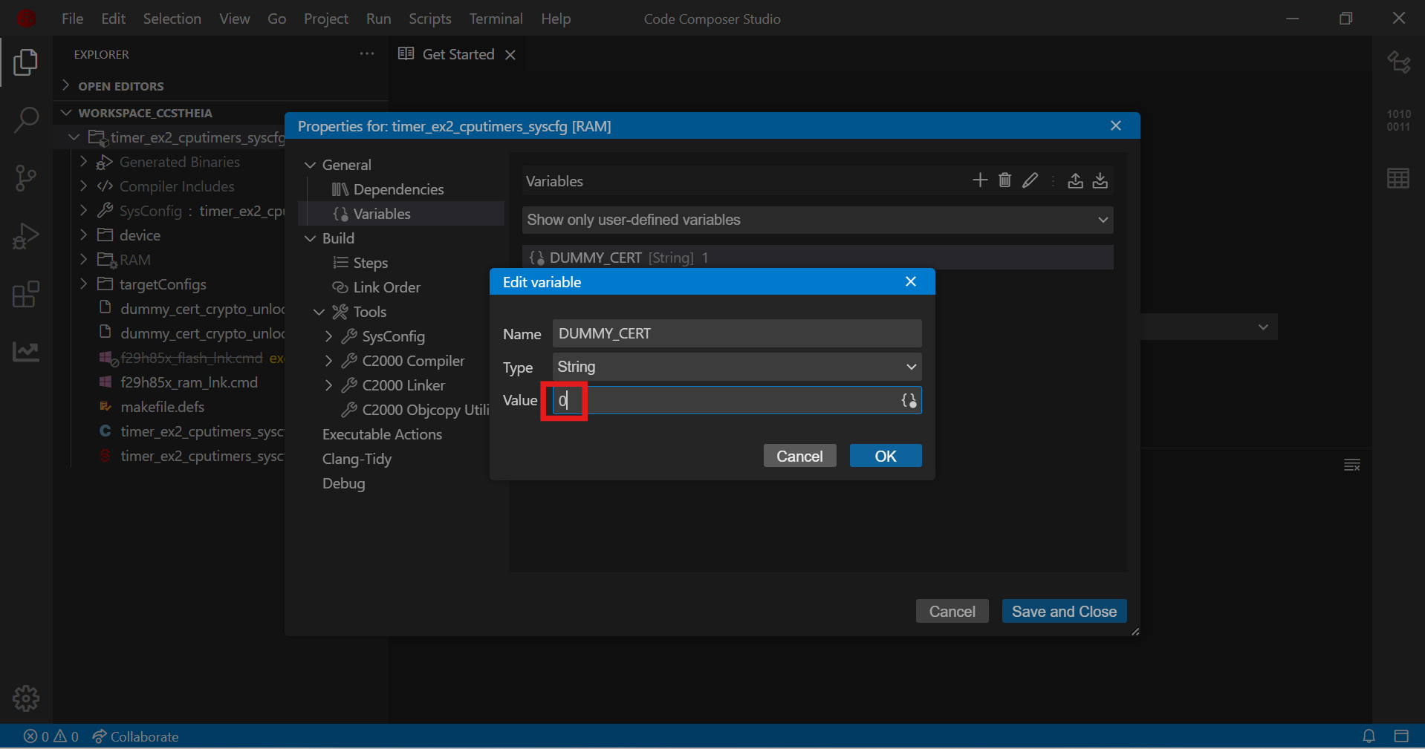Open the Memory Browser from the right sidebar
1425x749 pixels.
tap(1399, 178)
